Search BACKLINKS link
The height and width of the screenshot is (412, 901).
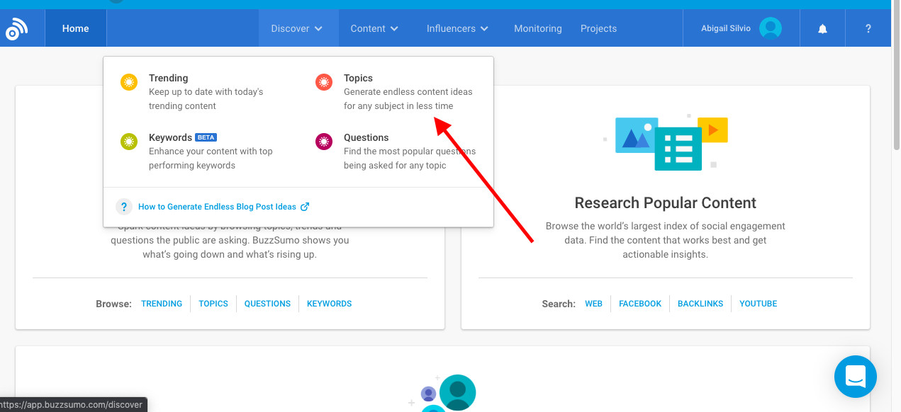point(700,304)
